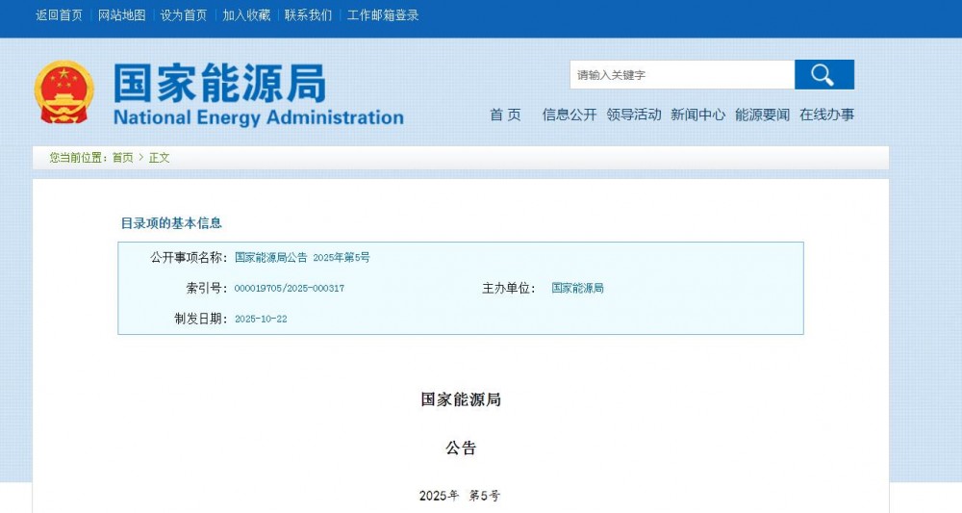Go to 领导活动 section
Screen dimensions: 962x513
(x=634, y=115)
